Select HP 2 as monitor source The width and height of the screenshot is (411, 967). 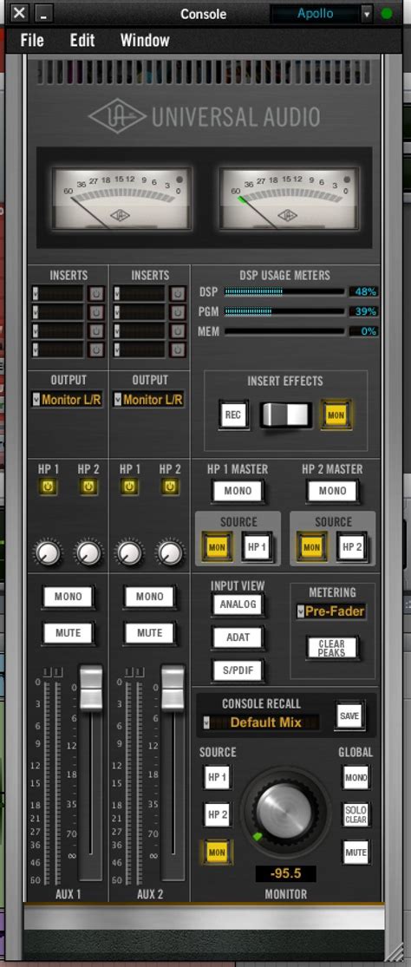[218, 814]
